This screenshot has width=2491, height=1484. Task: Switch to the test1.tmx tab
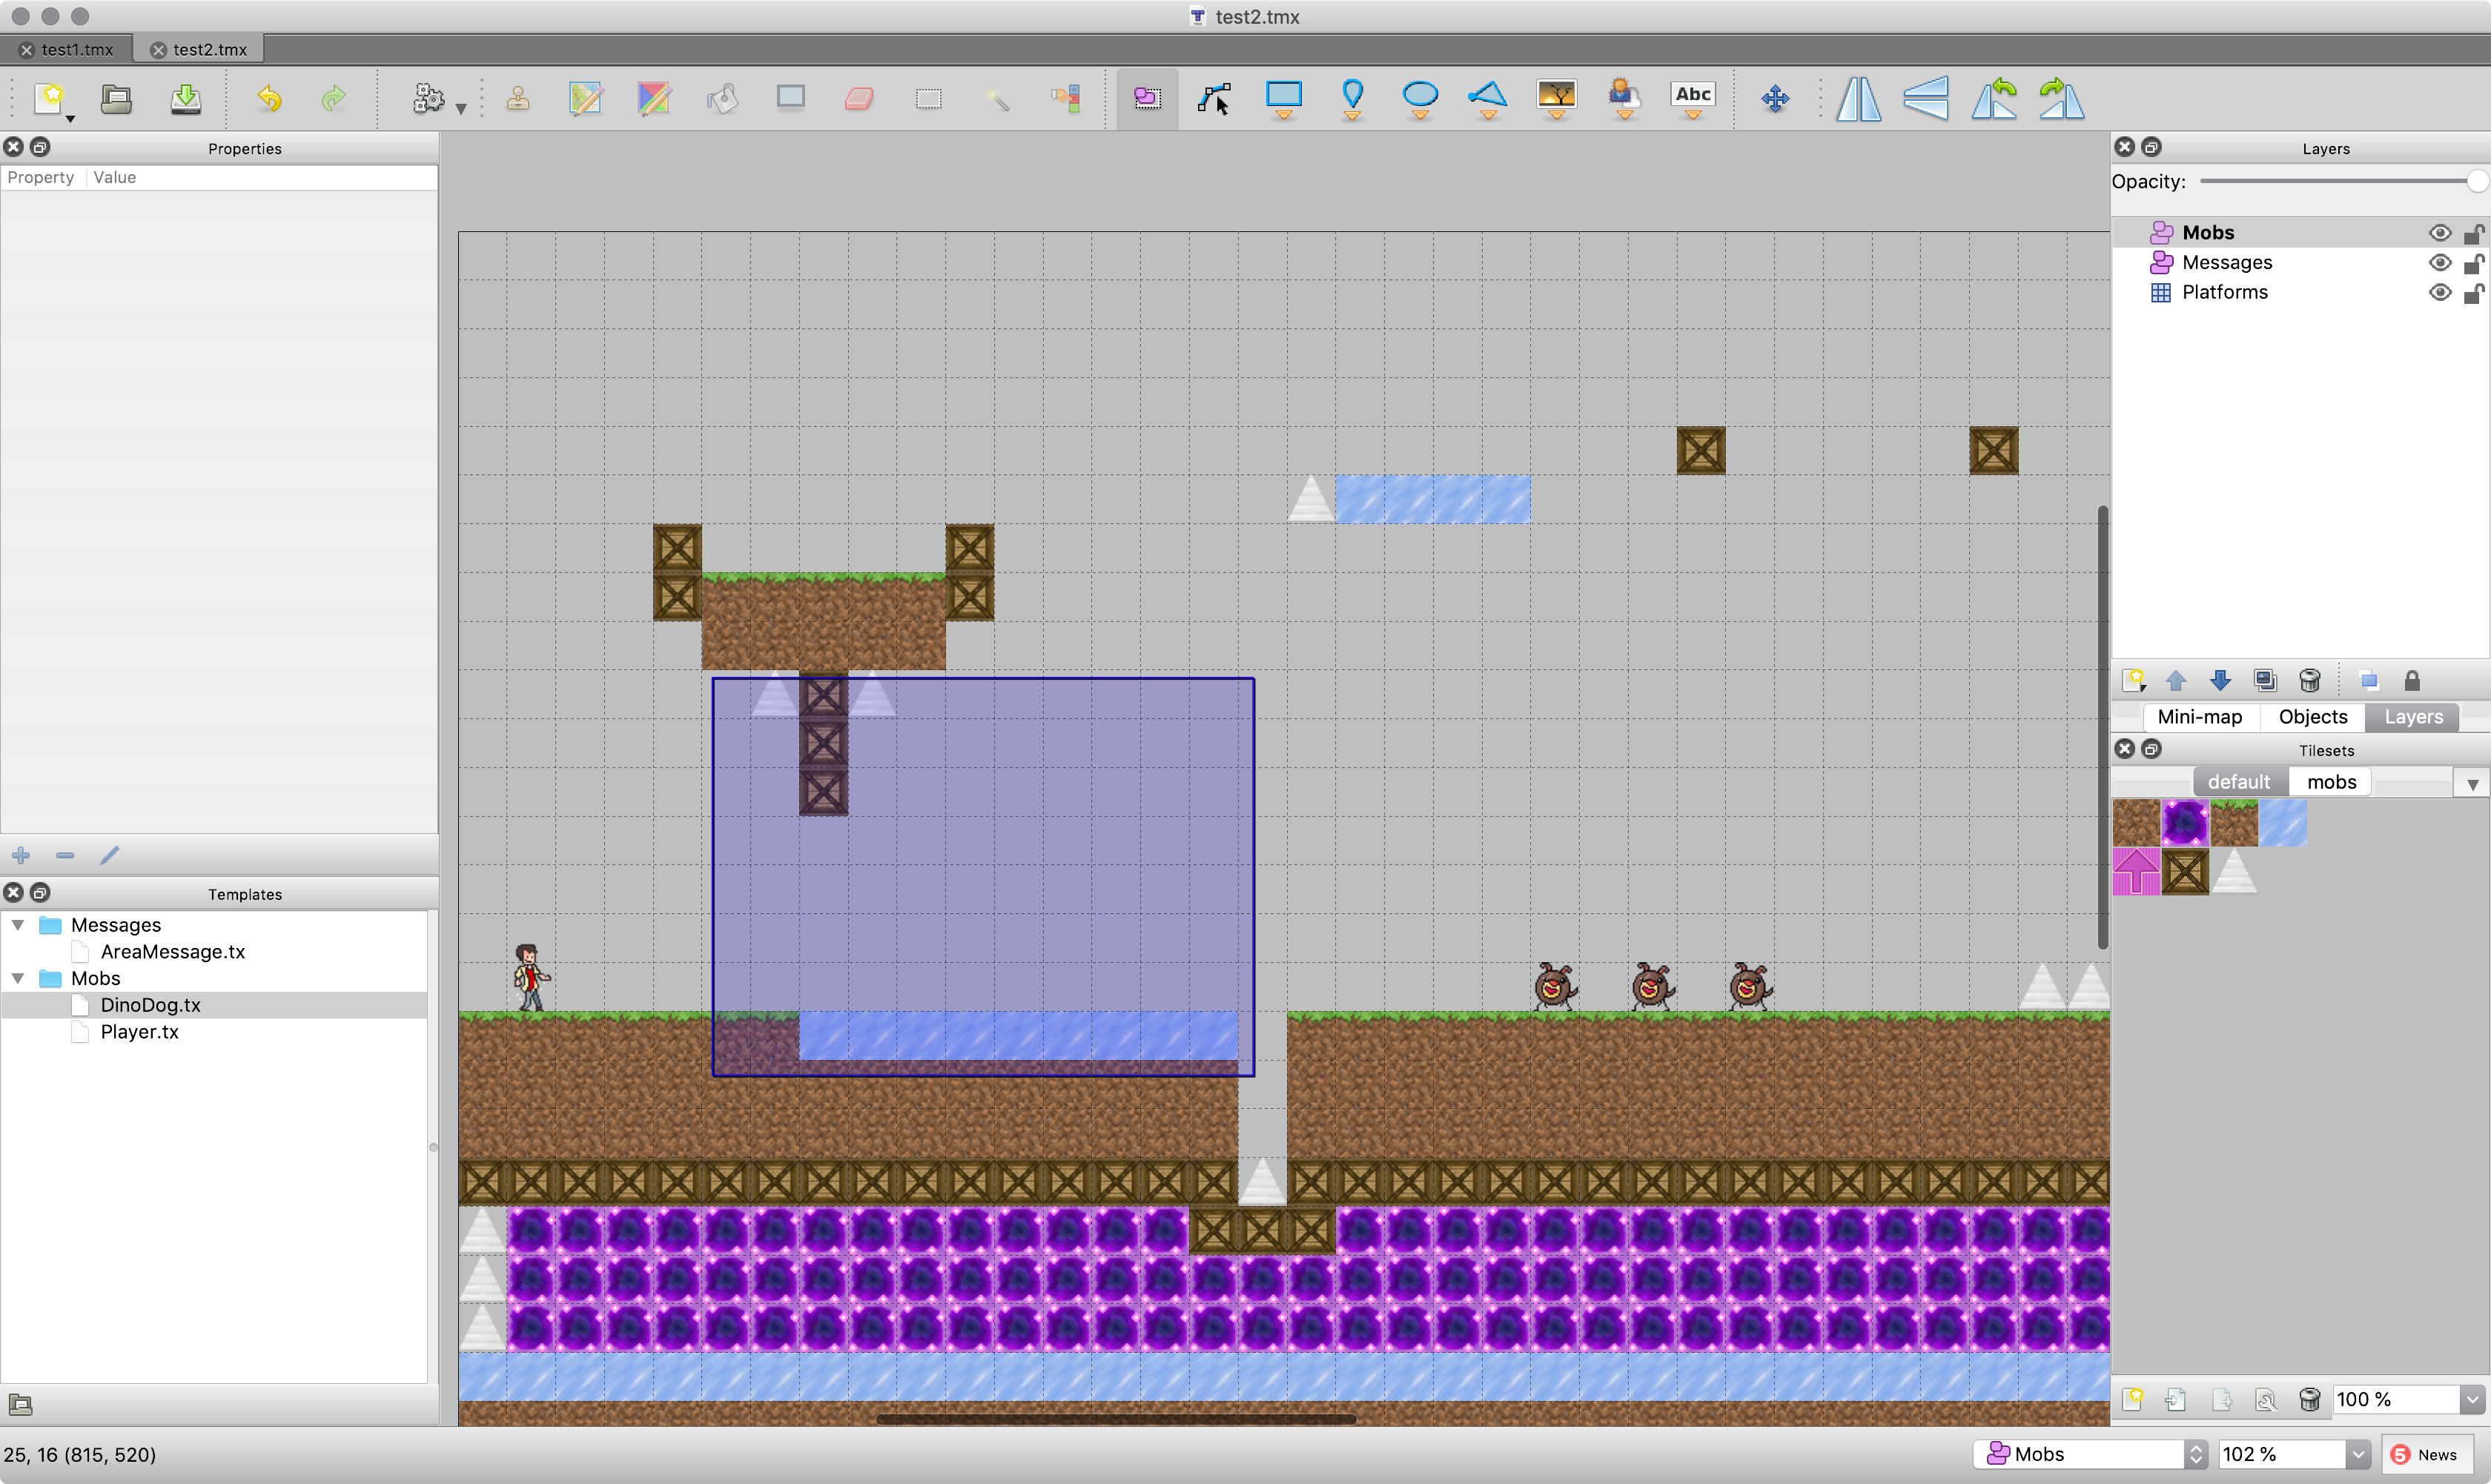[x=66, y=49]
